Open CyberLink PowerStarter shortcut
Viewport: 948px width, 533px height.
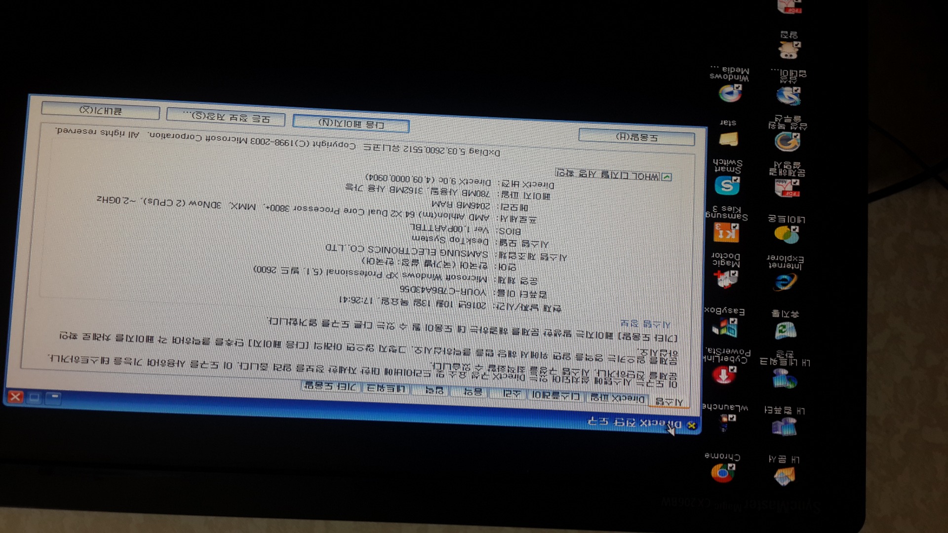tap(724, 375)
